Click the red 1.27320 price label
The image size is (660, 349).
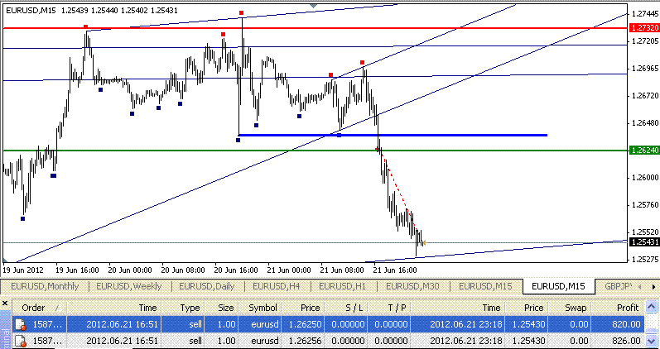click(643, 28)
